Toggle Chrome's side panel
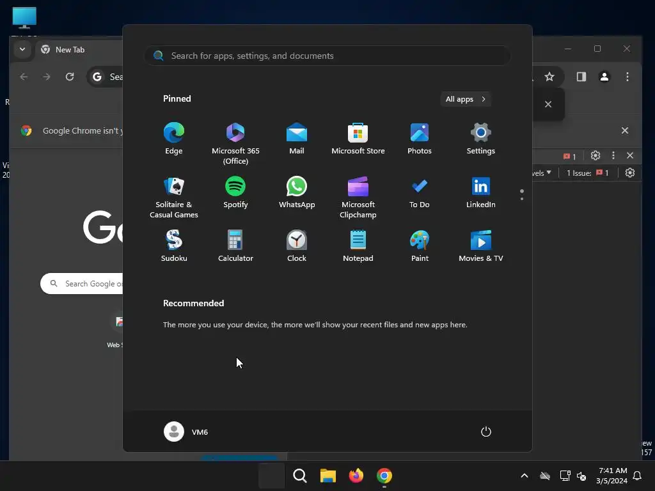The width and height of the screenshot is (655, 491). pyautogui.click(x=581, y=77)
